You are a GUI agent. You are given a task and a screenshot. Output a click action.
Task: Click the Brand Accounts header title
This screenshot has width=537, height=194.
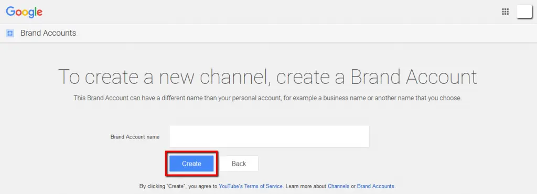pos(48,33)
